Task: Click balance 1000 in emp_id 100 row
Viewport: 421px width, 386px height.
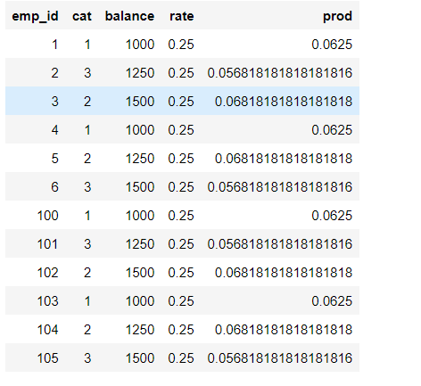Action: click(140, 216)
